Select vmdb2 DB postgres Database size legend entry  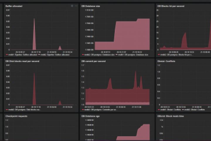[98, 55]
